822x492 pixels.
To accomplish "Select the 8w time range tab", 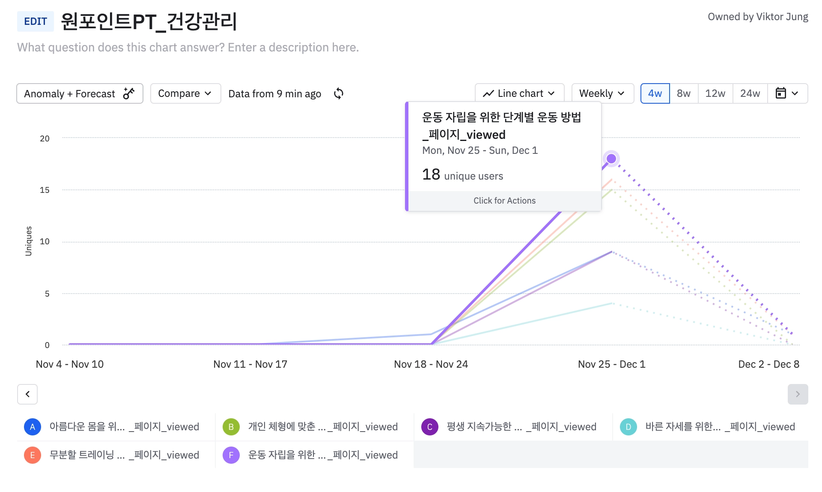I will pyautogui.click(x=683, y=93).
